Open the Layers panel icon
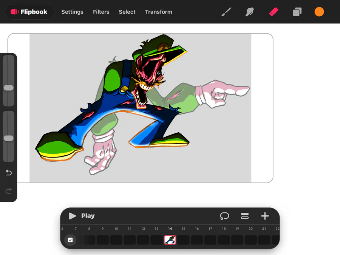Viewport: 340px width, 255px height. (297, 12)
